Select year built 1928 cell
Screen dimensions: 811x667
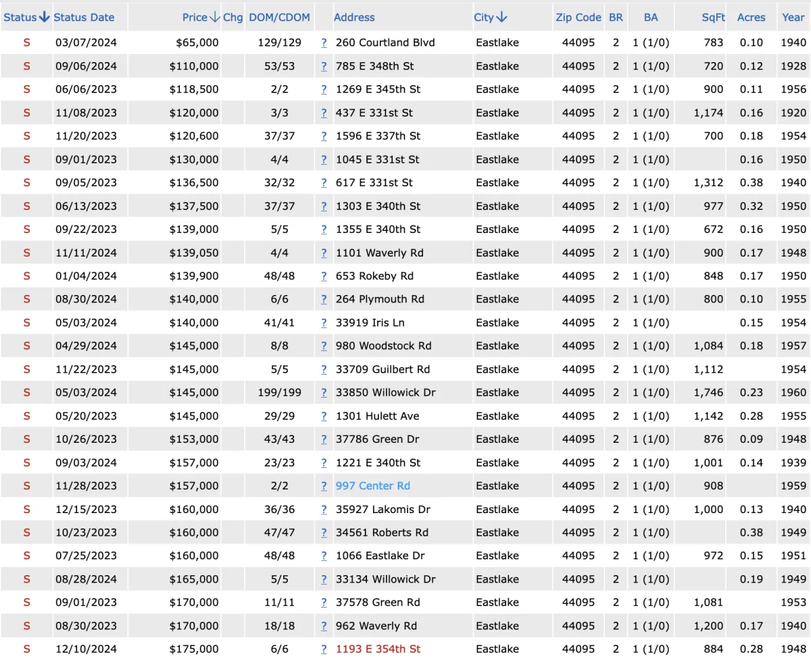tap(793, 66)
